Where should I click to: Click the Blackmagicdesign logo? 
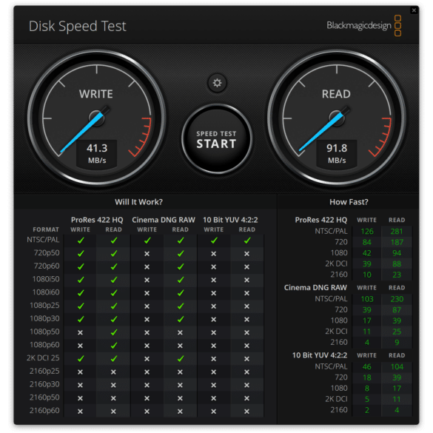[x=363, y=25]
